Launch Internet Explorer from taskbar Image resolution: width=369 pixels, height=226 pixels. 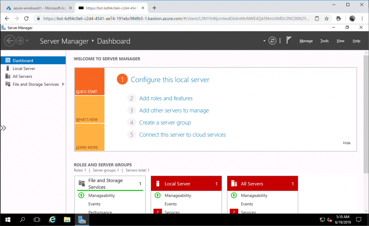[52, 220]
